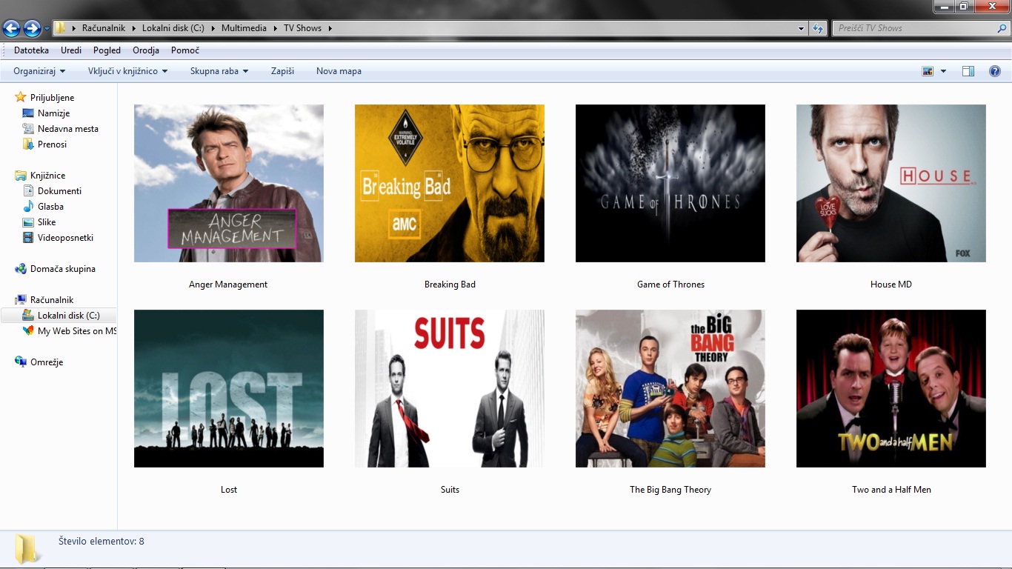This screenshot has width=1012, height=569.
Task: Select the Suits folder thumbnail
Action: click(450, 388)
